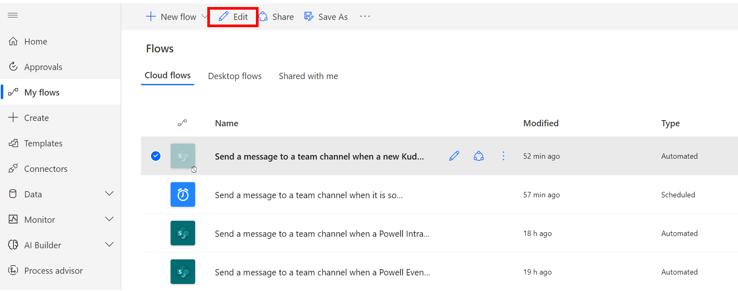
Task: Click the '57 min ago' modified cell
Action: (541, 195)
